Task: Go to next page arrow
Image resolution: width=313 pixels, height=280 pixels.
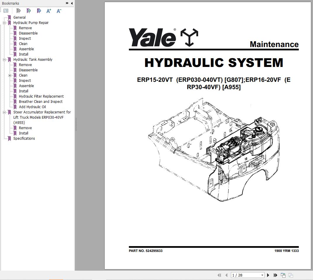Action: click(268, 275)
